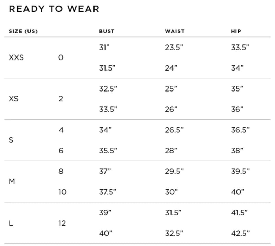Select the XS size label
The height and width of the screenshot is (246, 275).
(14, 99)
